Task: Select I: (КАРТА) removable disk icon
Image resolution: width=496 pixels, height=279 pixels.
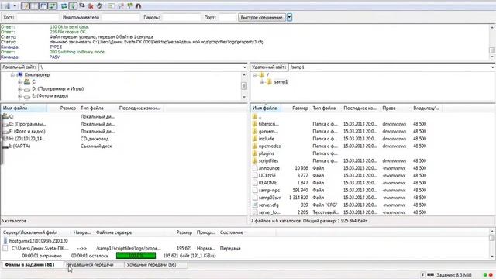Action: click(5, 146)
